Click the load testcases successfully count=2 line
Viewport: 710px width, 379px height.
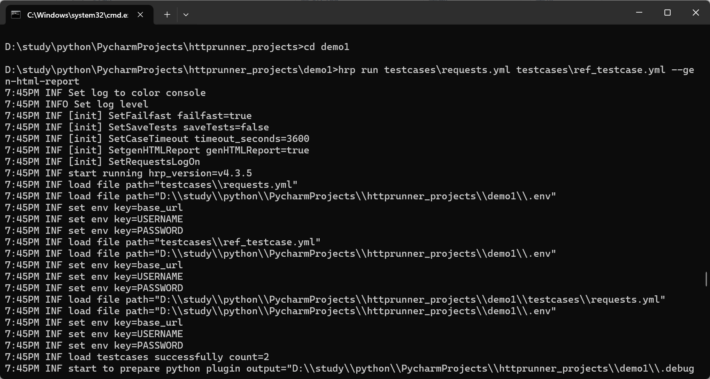click(137, 356)
